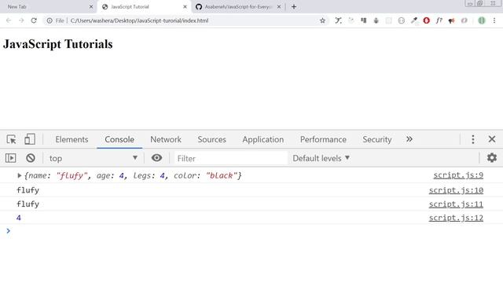Open the Network tab
The width and height of the screenshot is (503, 283).
click(166, 140)
